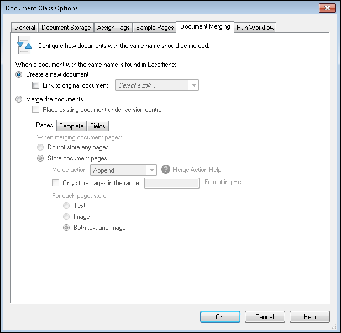341x333 pixels.
Task: Switch to the Document Storage tab
Action: click(66, 28)
